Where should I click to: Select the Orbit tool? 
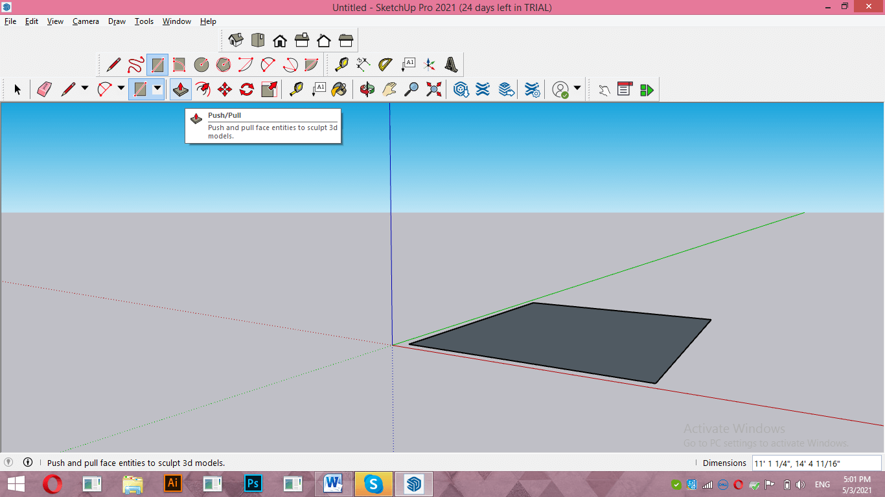[x=367, y=89]
